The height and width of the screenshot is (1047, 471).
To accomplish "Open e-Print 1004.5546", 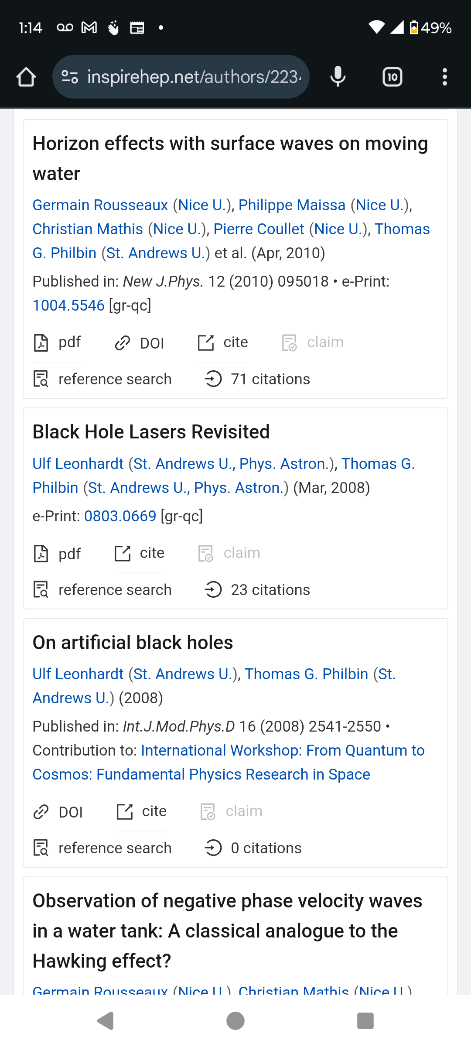I will 68,305.
